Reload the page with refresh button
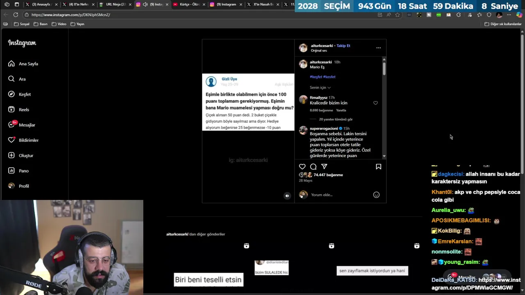Screen dimensions: 525x295 point(16,15)
